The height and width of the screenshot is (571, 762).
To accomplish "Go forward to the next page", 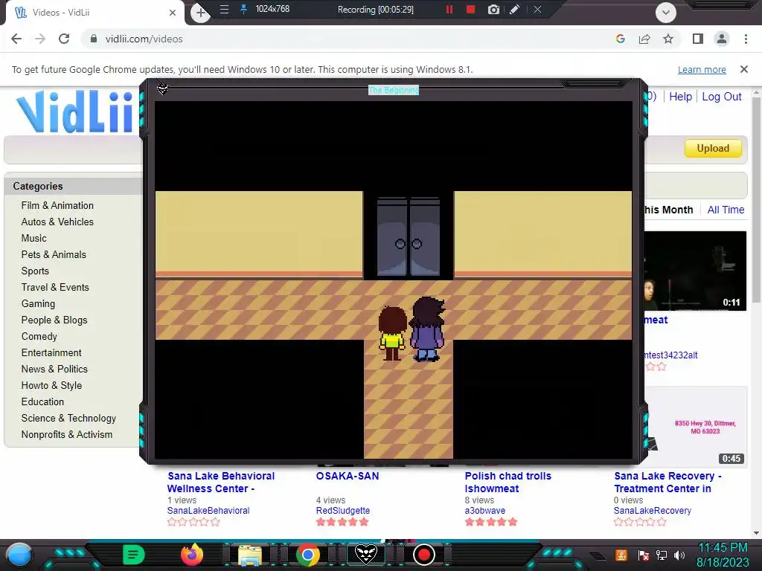I will click(40, 39).
